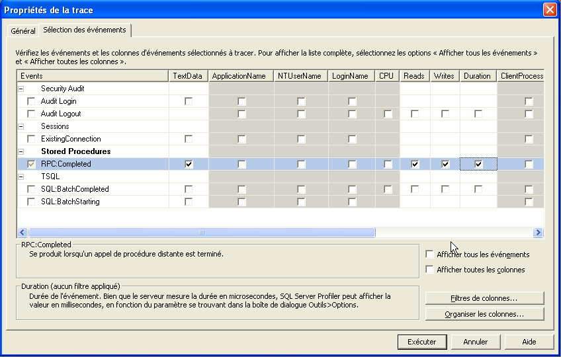
Task: Enable the SQL:BatchCompleted event checkbox
Action: pos(31,189)
